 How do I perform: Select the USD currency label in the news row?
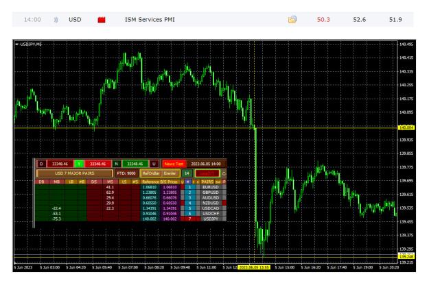click(x=75, y=20)
